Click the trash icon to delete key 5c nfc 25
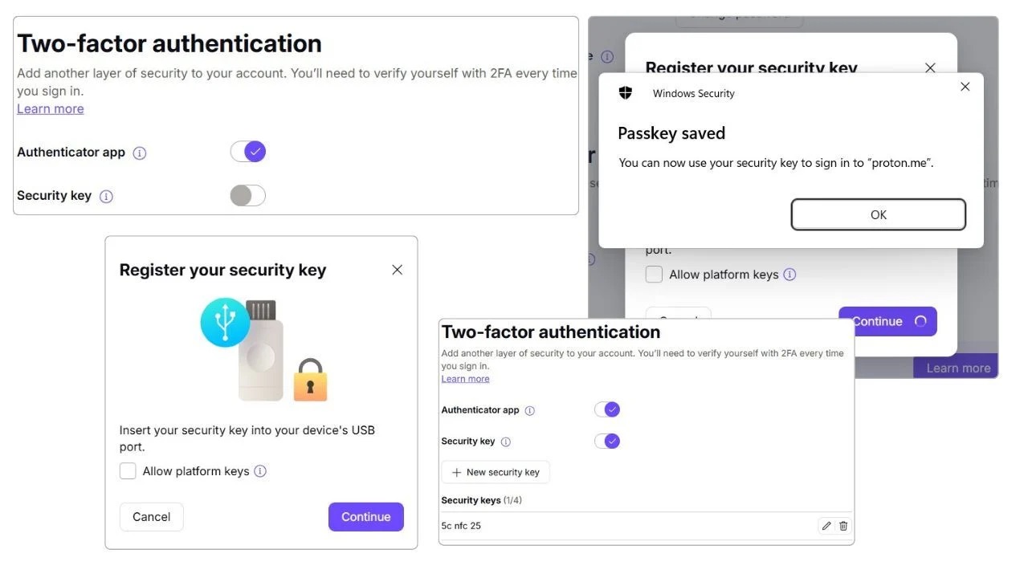The image size is (1028, 578). [x=843, y=526]
